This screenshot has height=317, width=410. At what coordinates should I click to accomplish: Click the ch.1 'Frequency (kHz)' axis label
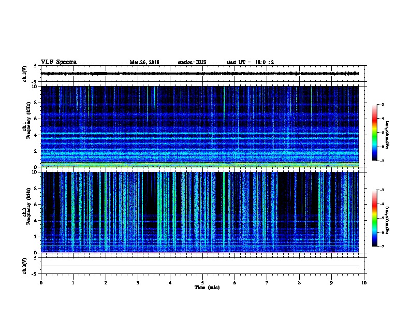[28, 121]
